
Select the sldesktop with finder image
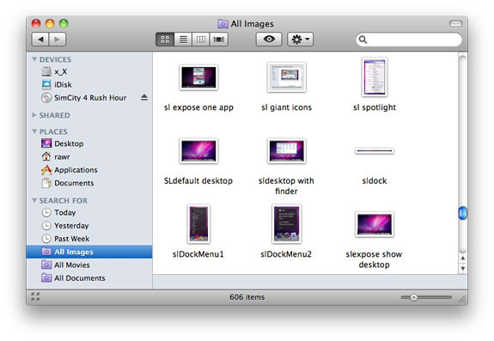286,151
